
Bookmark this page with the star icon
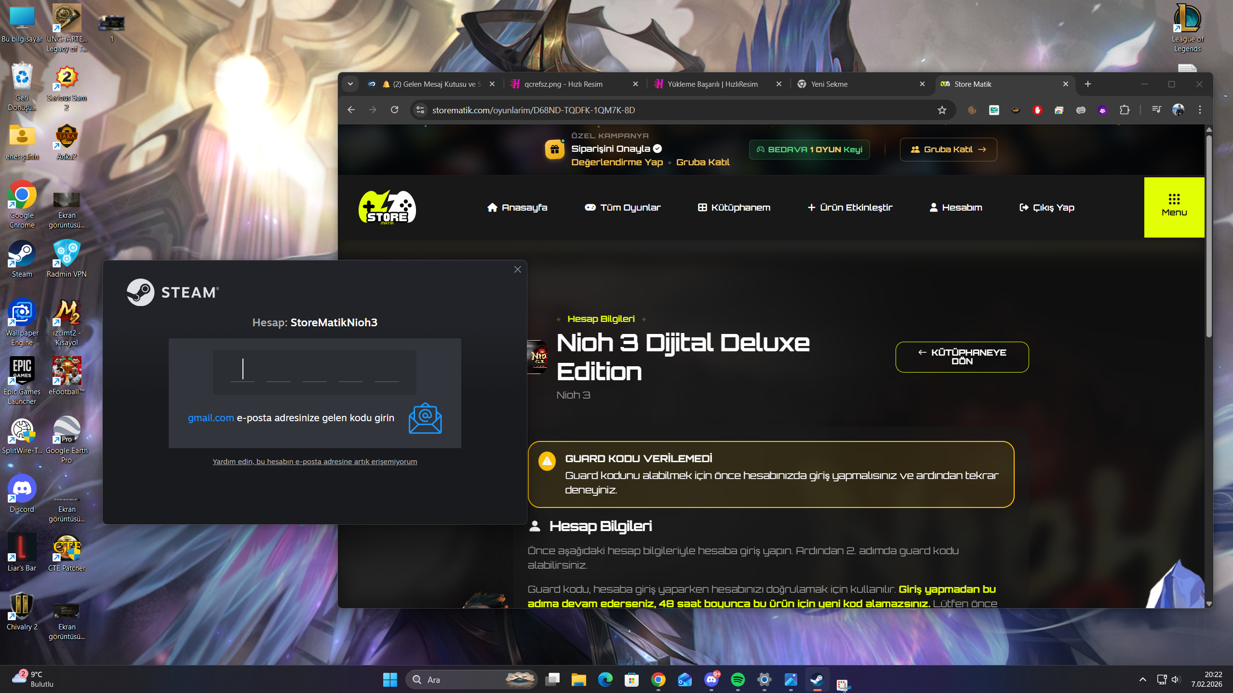(x=942, y=110)
